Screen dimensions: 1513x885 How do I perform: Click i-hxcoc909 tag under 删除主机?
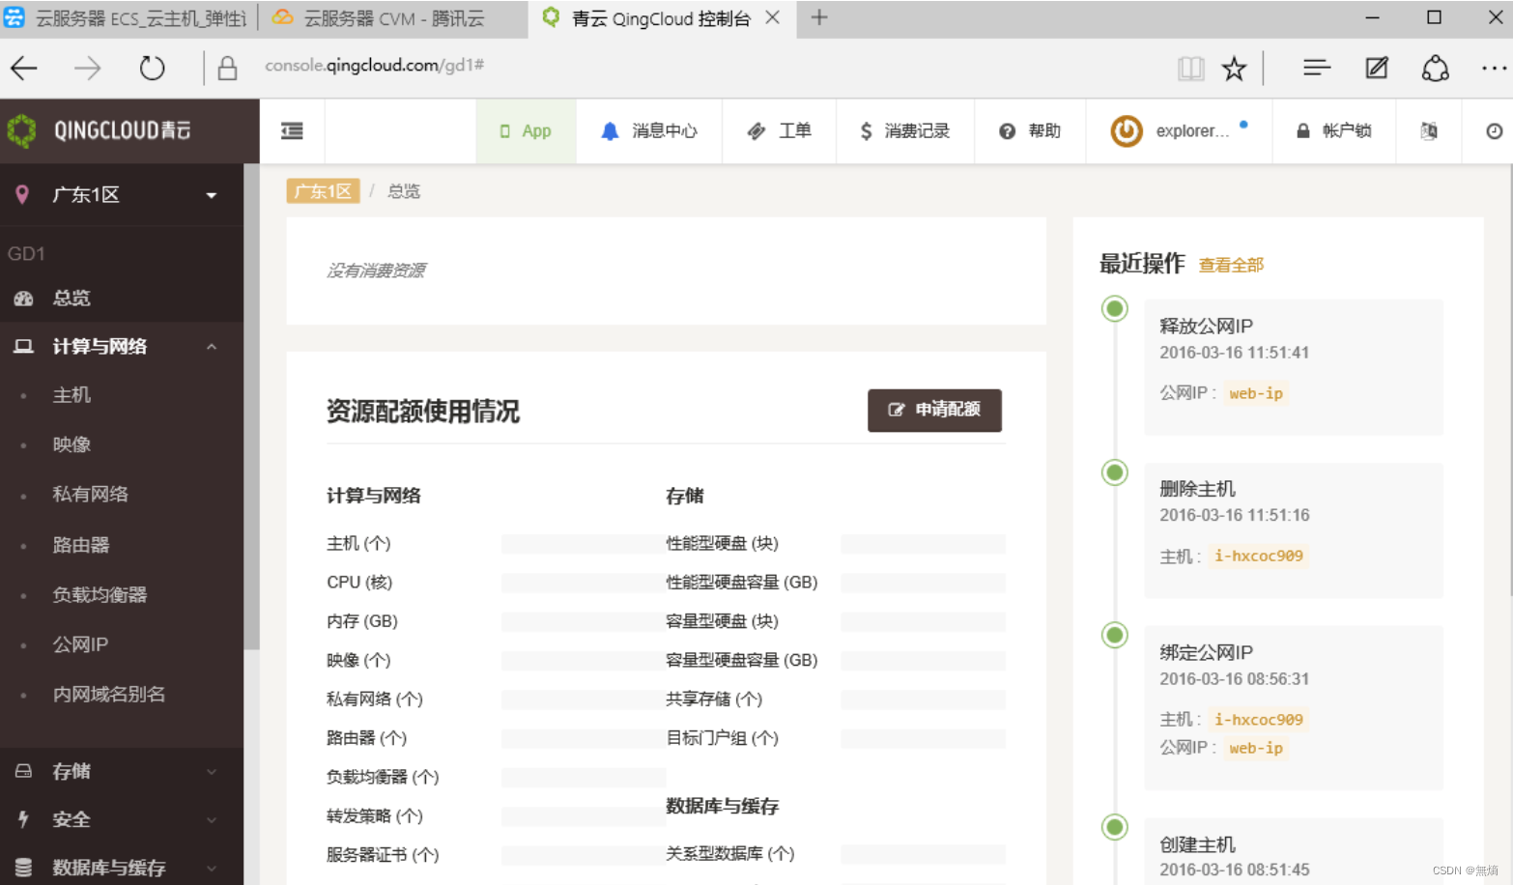point(1259,556)
